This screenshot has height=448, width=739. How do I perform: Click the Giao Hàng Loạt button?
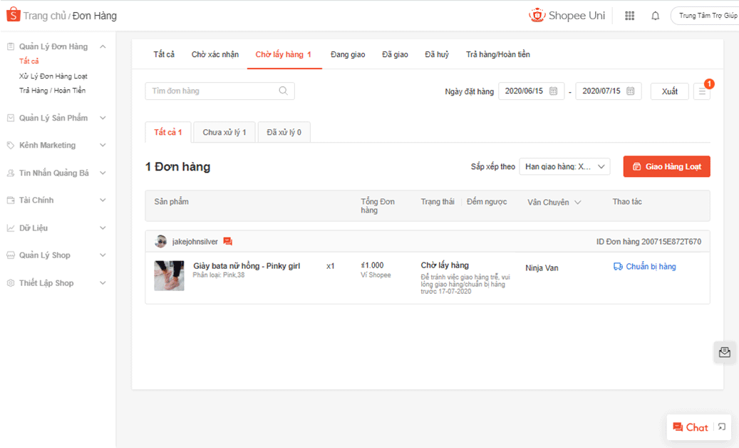pyautogui.click(x=666, y=167)
